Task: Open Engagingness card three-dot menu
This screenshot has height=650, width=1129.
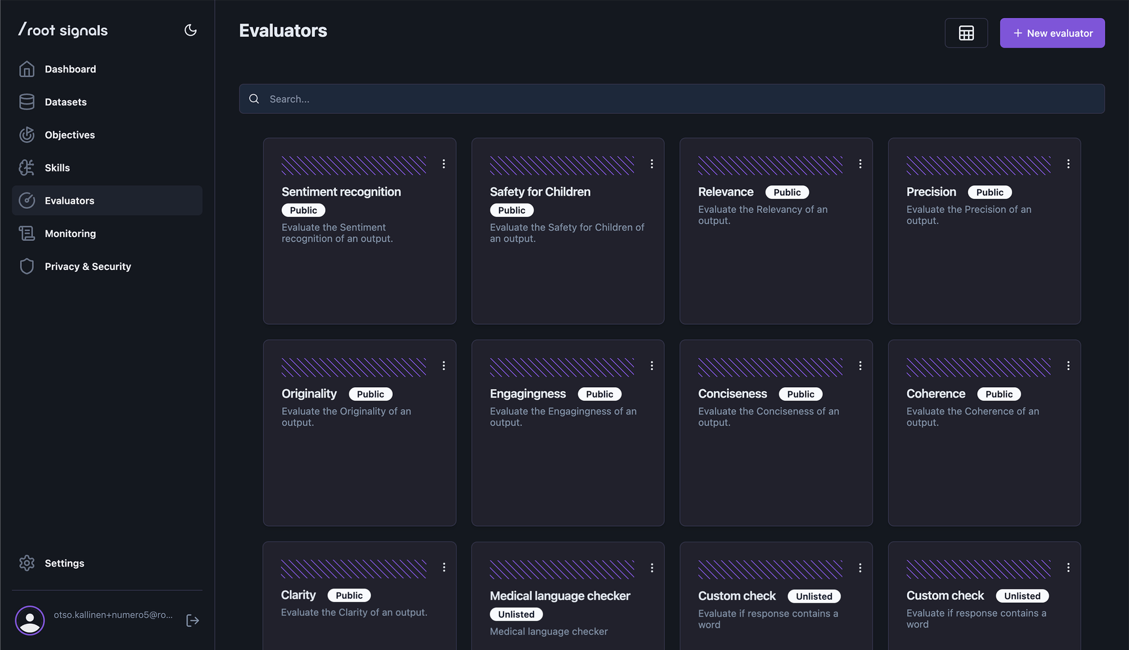Action: 651,365
